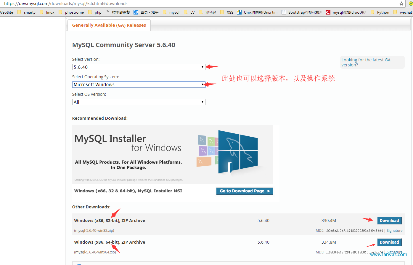This screenshot has height=265, width=413.
Task: Select the Generally Available (GA) Releases tab
Action: (x=109, y=25)
